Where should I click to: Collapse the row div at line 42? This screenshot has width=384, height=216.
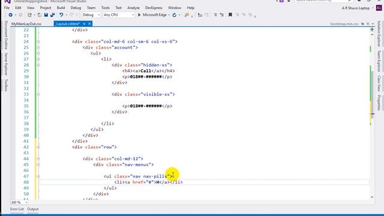point(38,147)
